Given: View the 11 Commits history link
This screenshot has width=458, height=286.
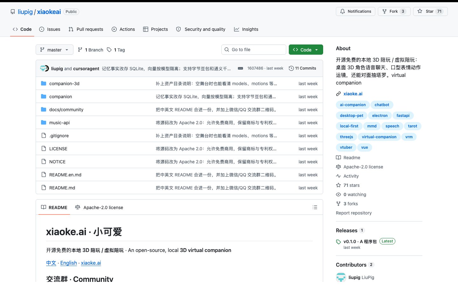Looking at the screenshot, I should pyautogui.click(x=302, y=68).
